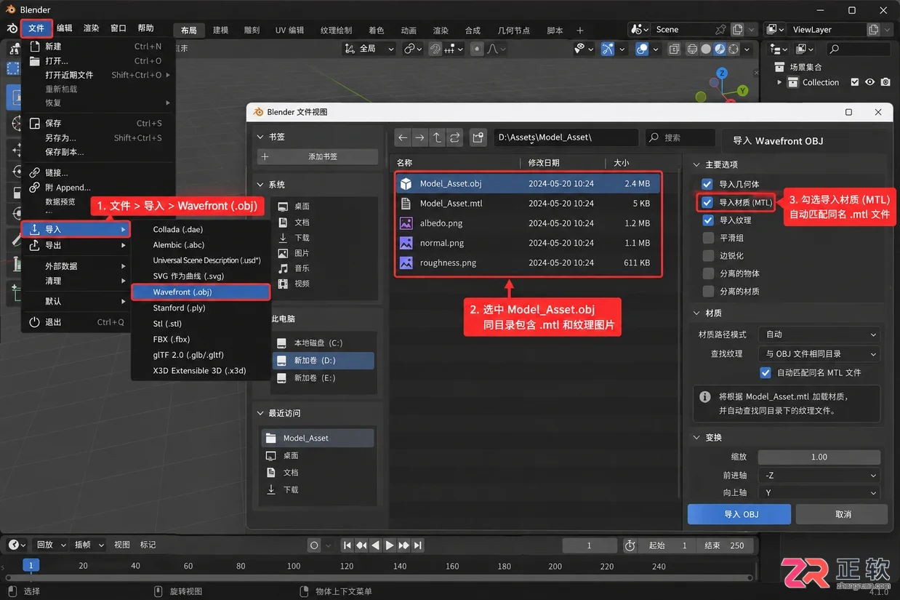Toggle 自动匹配同名 MTL 文件 checkbox
Screen dimensions: 900x600
(766, 372)
